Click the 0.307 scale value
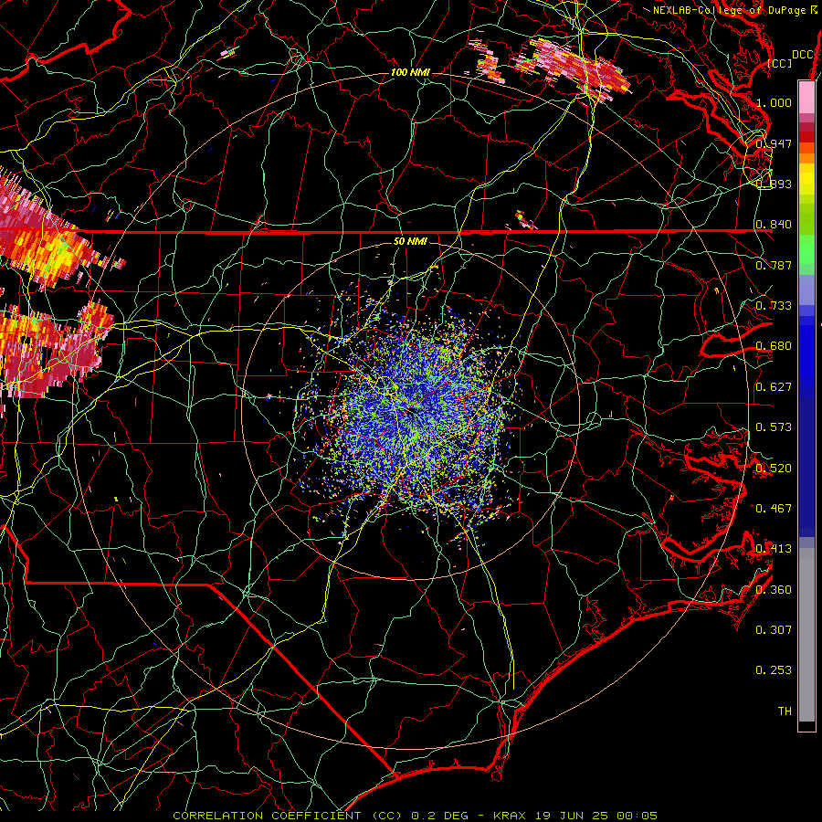 (774, 630)
